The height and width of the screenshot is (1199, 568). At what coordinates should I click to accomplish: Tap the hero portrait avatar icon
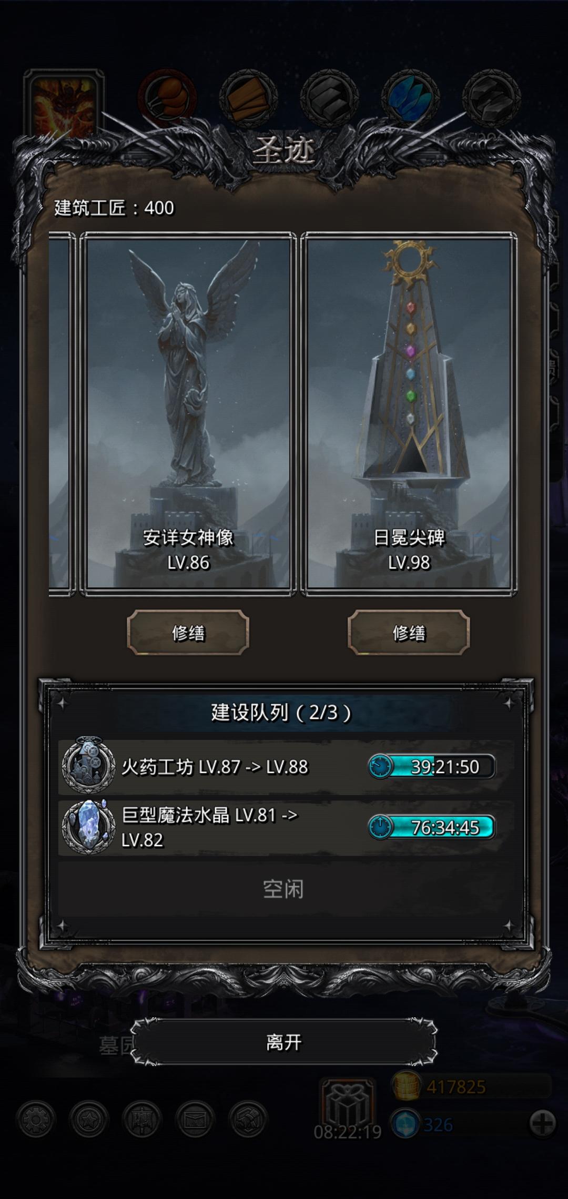pyautogui.click(x=64, y=104)
